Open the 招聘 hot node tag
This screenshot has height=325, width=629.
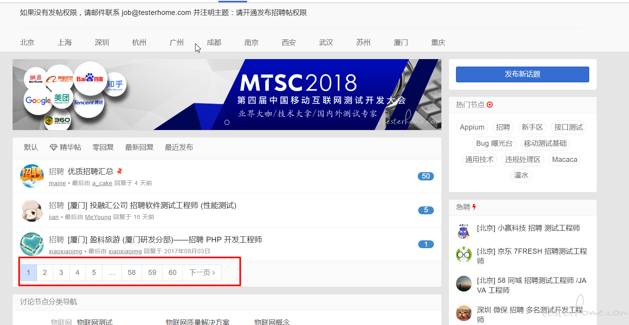tap(503, 127)
